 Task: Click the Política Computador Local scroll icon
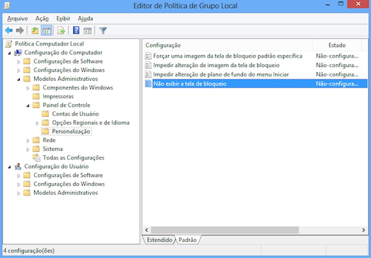point(9,44)
